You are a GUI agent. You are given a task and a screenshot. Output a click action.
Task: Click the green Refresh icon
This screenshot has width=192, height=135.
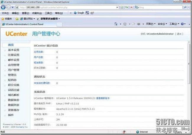click(x=126, y=7)
